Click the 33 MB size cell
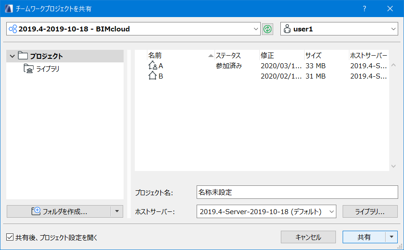 (315, 66)
